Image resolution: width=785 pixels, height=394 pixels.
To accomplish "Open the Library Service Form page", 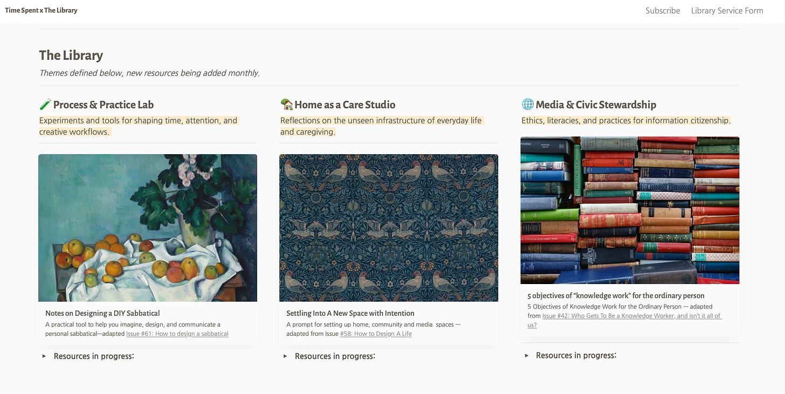I will 727,10.
